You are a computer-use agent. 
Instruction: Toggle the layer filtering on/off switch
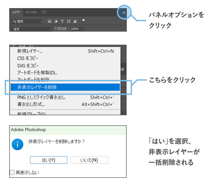83,21
